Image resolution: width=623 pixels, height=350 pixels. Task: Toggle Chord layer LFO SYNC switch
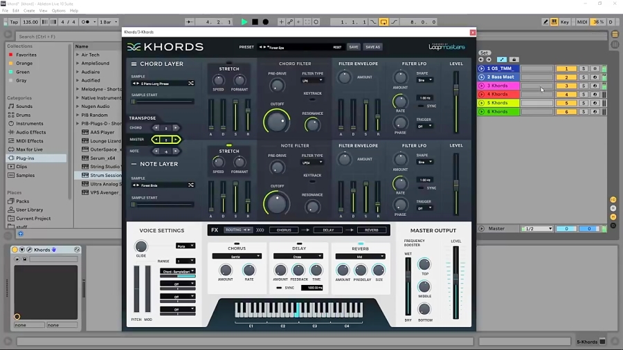(421, 106)
